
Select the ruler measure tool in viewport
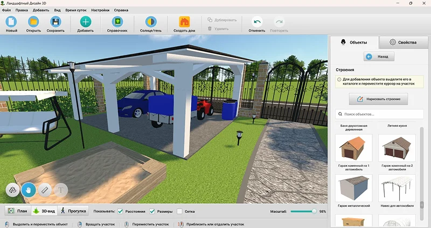[45, 190]
